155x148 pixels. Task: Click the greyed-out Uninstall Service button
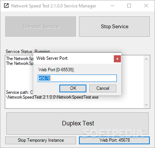click(40, 26)
